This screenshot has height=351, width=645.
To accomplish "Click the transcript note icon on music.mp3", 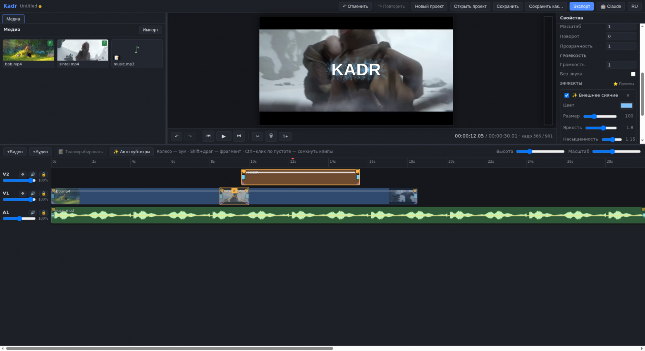I will [x=117, y=58].
